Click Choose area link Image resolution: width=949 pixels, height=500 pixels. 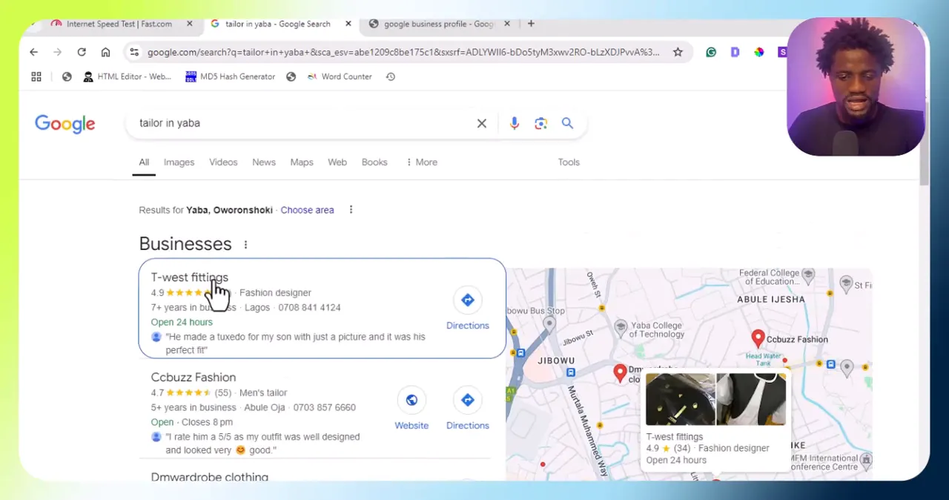pos(307,210)
